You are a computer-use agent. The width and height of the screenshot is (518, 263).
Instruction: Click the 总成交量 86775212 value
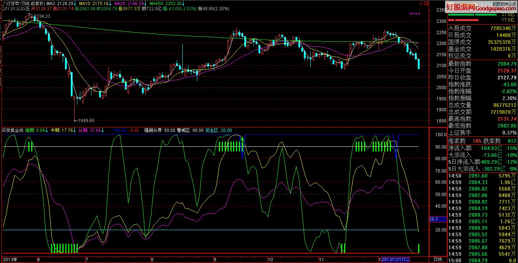pyautogui.click(x=505, y=105)
